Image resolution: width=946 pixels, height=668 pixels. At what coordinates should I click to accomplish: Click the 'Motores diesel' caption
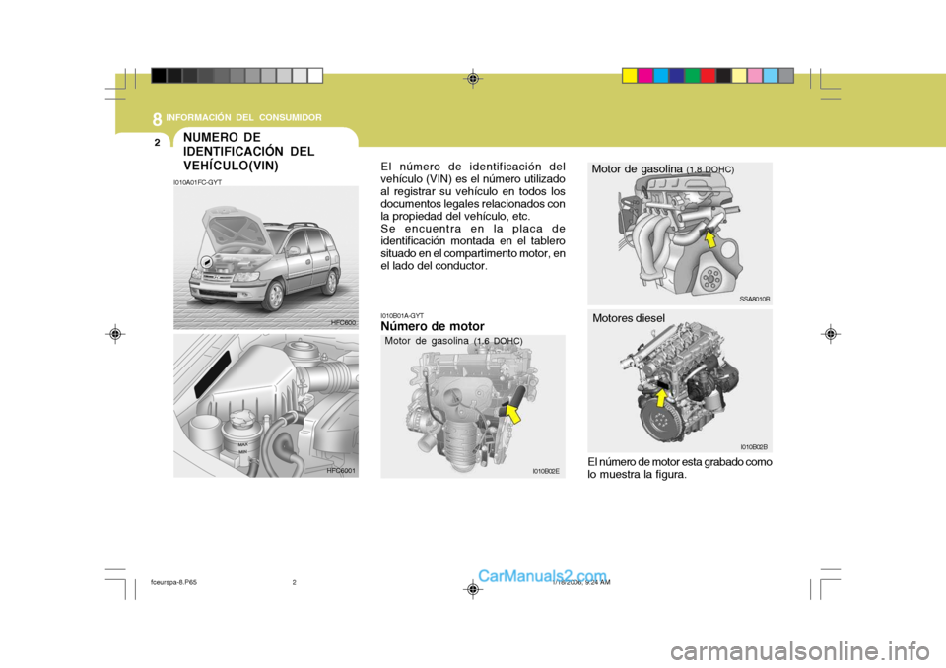[x=629, y=318]
